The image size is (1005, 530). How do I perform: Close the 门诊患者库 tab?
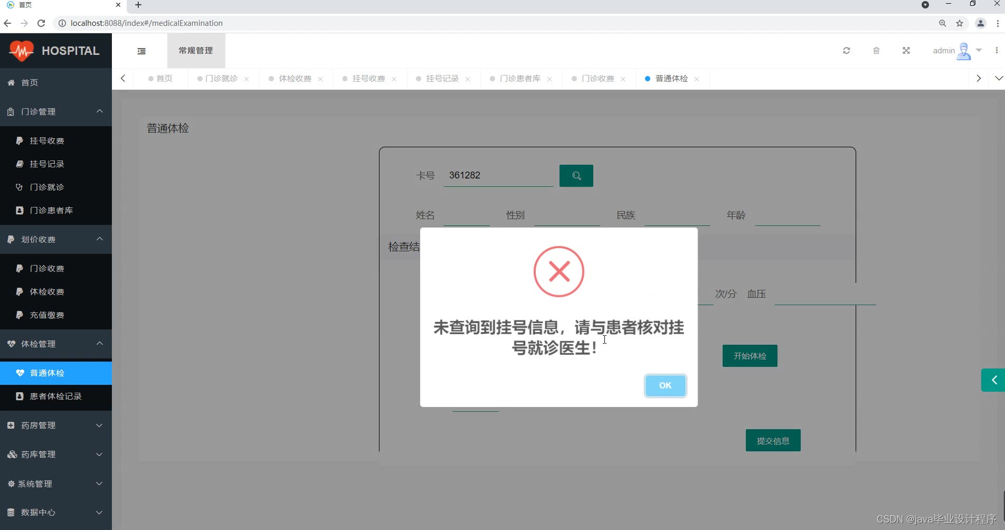[549, 79]
